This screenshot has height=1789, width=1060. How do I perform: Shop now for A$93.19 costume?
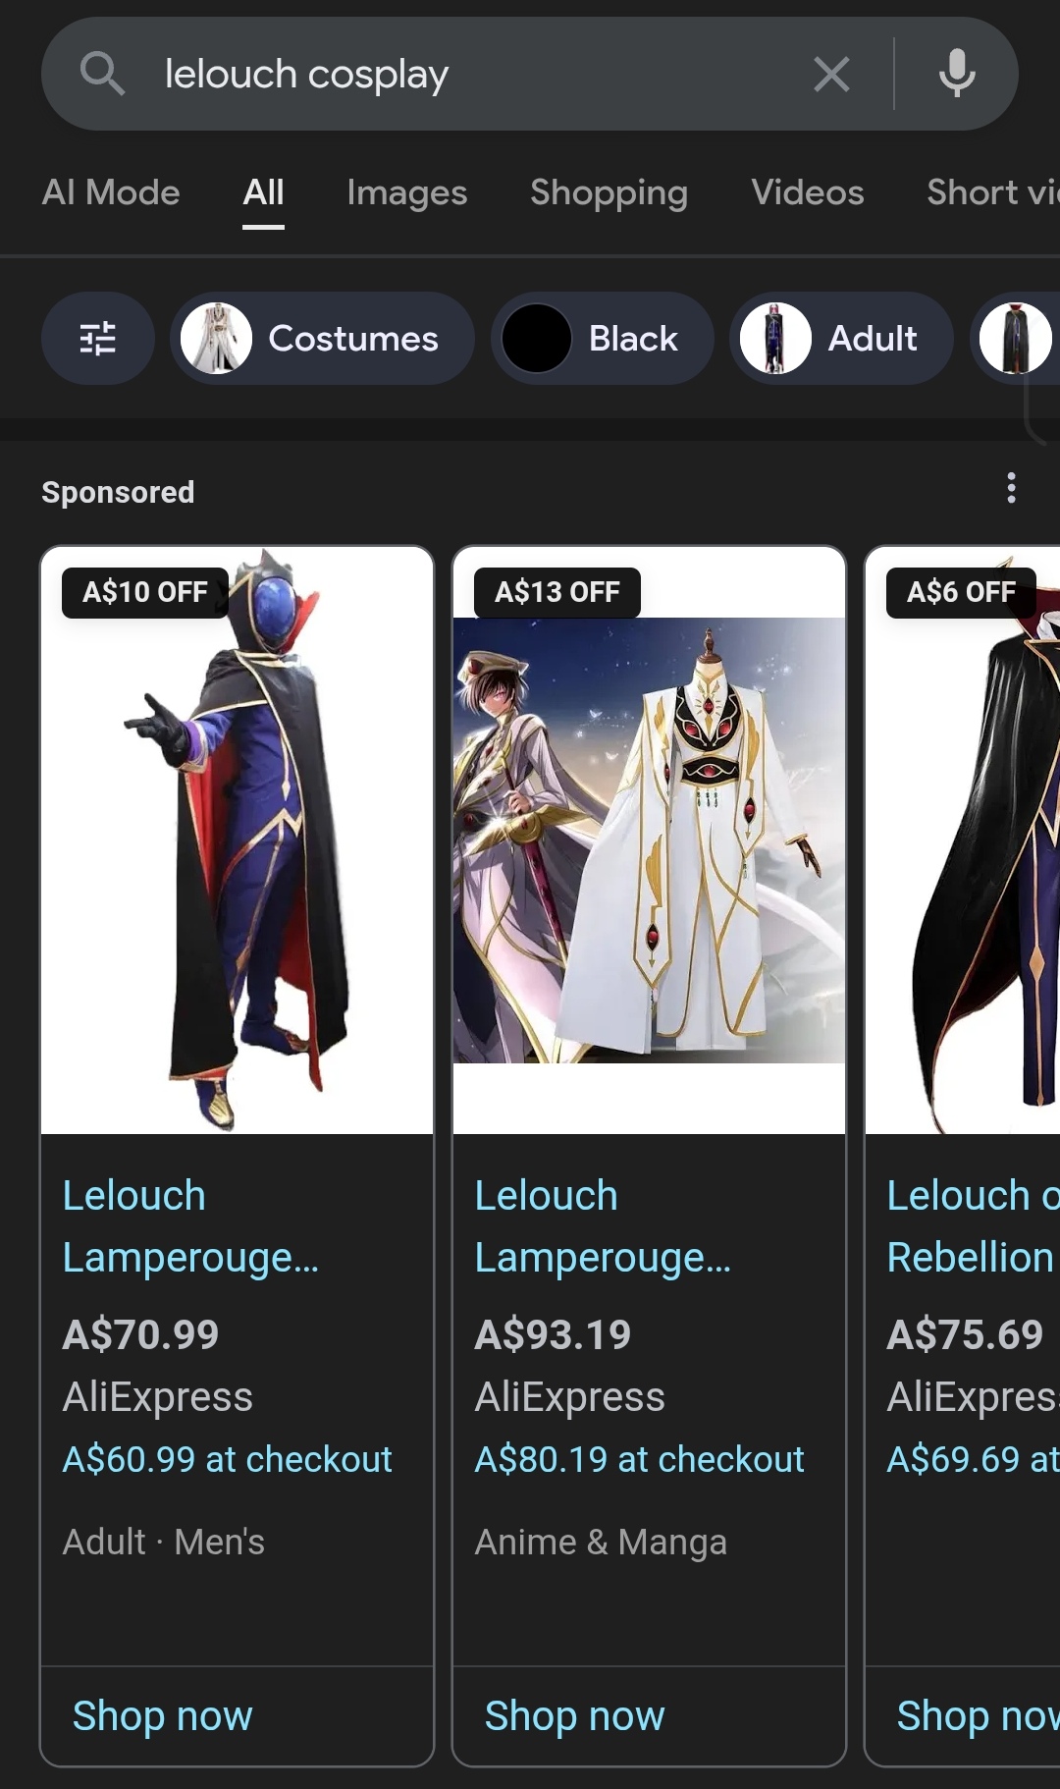[x=575, y=1715]
